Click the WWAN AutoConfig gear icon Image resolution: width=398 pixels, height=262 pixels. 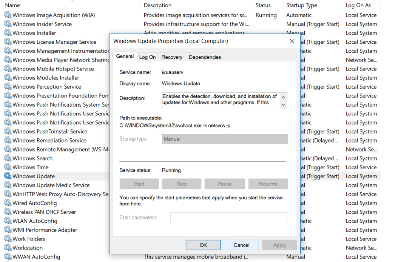point(8,257)
